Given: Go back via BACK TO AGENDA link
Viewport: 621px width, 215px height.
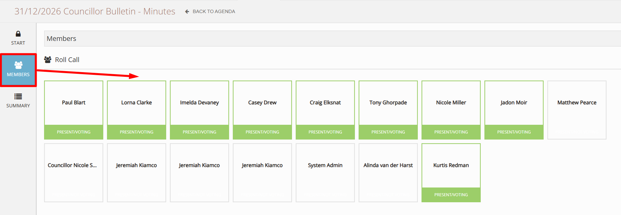Looking at the screenshot, I should (x=214, y=11).
